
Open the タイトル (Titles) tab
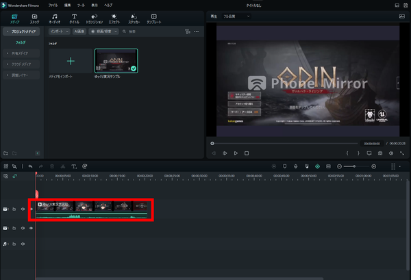tap(74, 19)
